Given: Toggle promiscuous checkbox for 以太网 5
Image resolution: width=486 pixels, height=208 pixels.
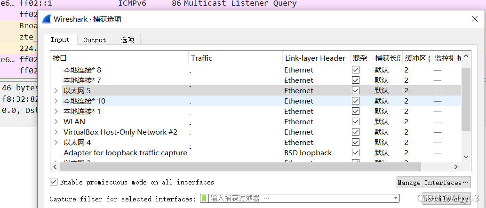Looking at the screenshot, I should (x=356, y=90).
